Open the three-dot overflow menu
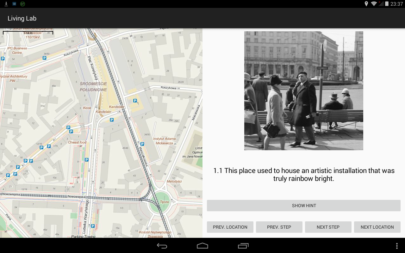Screen dimensions: 405x253 click(x=397, y=246)
